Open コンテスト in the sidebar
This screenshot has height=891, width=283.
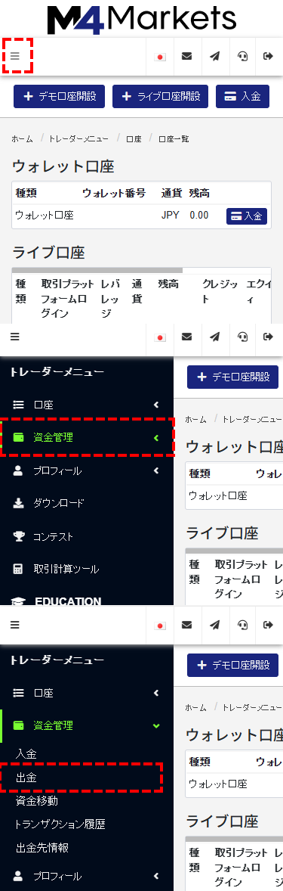tap(87, 536)
